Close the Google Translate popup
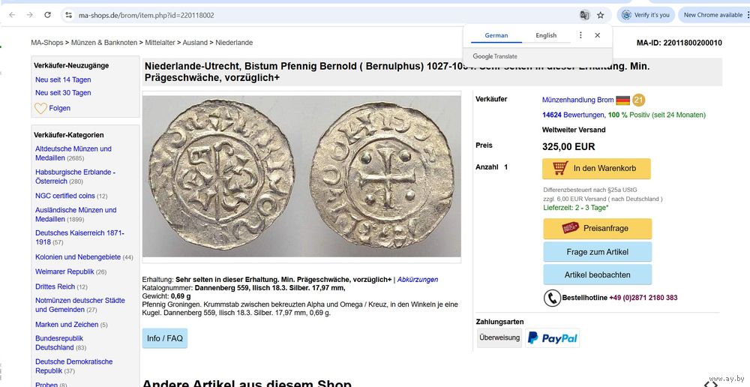This screenshot has height=387, width=750. [598, 35]
